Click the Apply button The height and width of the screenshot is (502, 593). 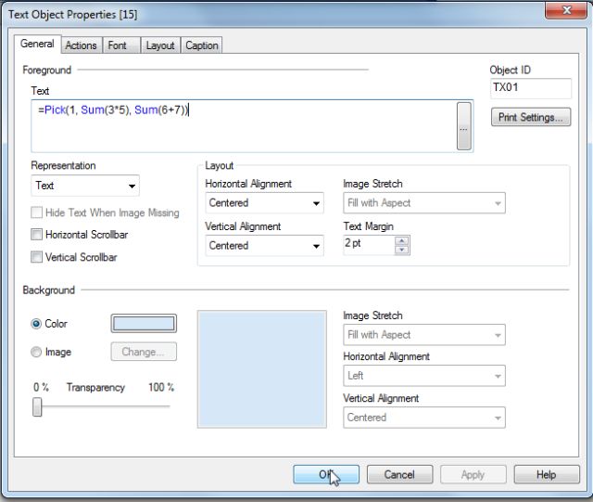point(473,474)
